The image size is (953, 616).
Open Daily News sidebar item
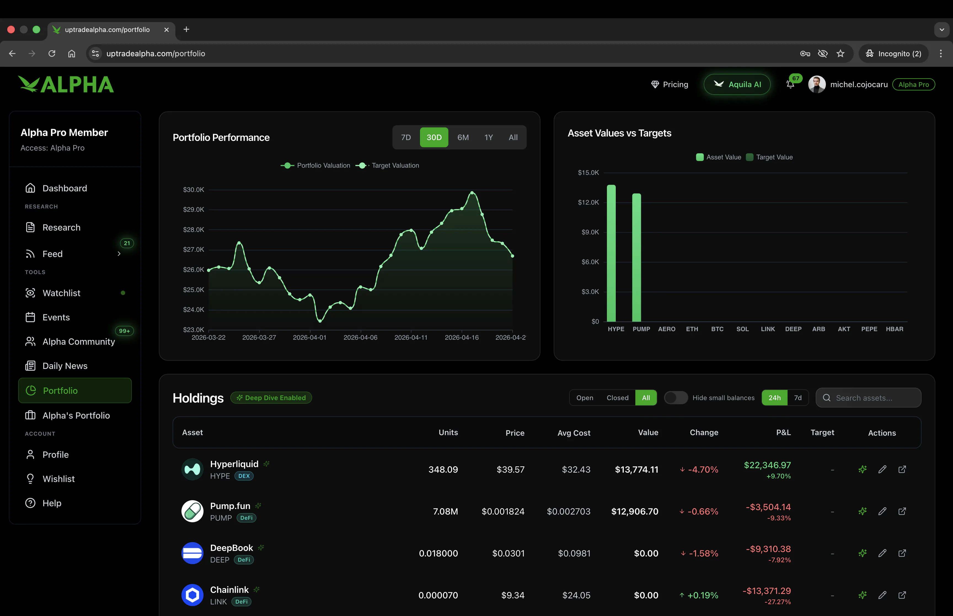click(x=75, y=366)
